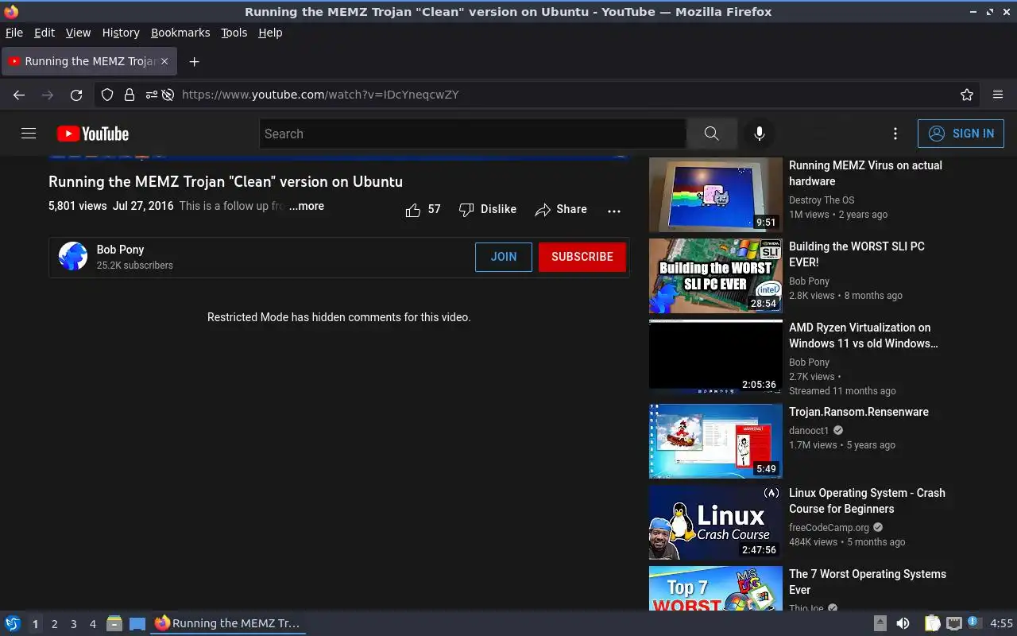The width and height of the screenshot is (1017, 636).
Task: Open Trojan.Ransom.Rensenware video title
Action: [859, 412]
